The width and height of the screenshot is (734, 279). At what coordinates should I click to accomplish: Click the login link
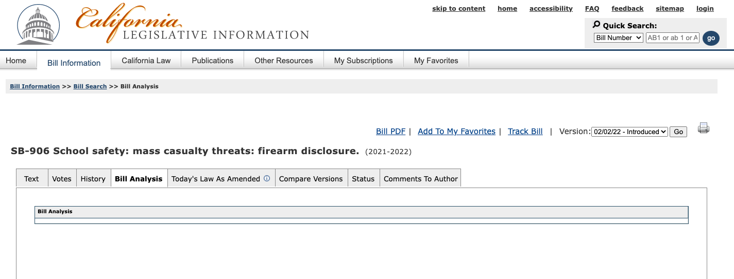coord(705,8)
